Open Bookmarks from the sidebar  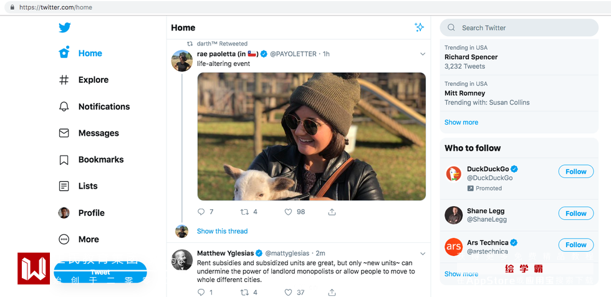click(x=64, y=159)
